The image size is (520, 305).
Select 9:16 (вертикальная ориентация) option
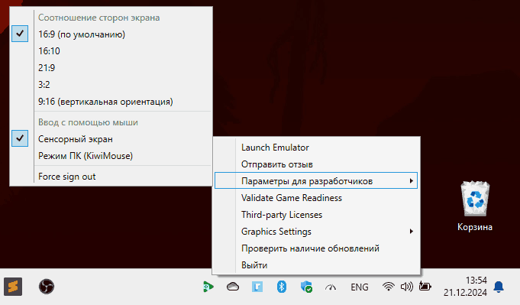[x=111, y=102]
